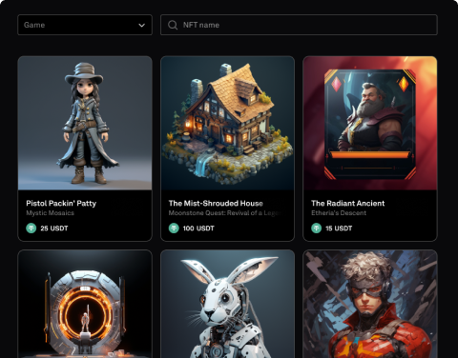
Task: Open the Pistol Packin' Patty character image
Action: coord(85,123)
